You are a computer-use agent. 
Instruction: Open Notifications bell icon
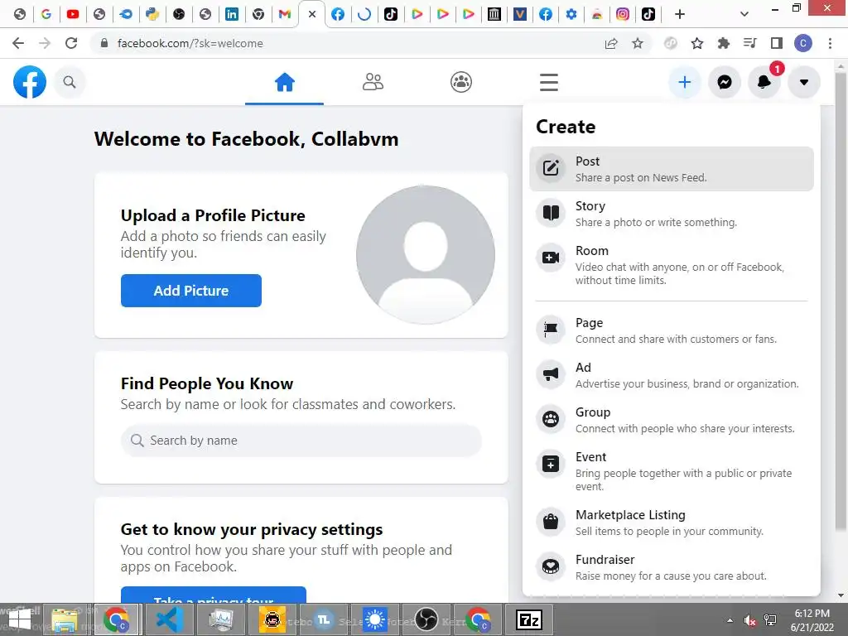(764, 82)
